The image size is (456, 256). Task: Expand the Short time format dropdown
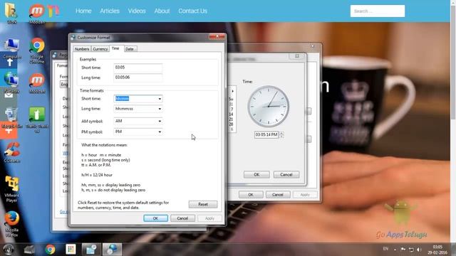(160, 99)
